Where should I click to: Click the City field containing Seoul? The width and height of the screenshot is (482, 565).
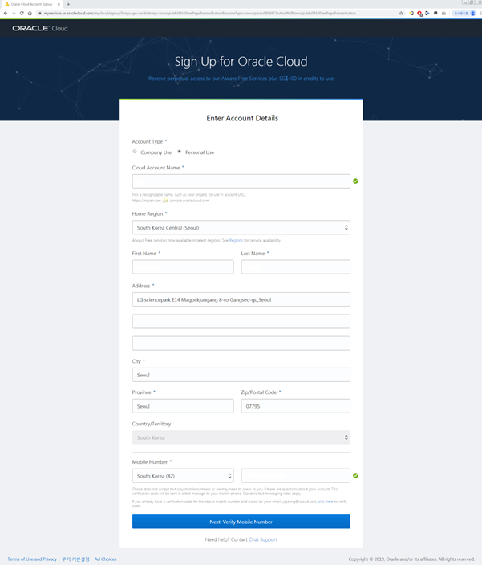pyautogui.click(x=241, y=375)
